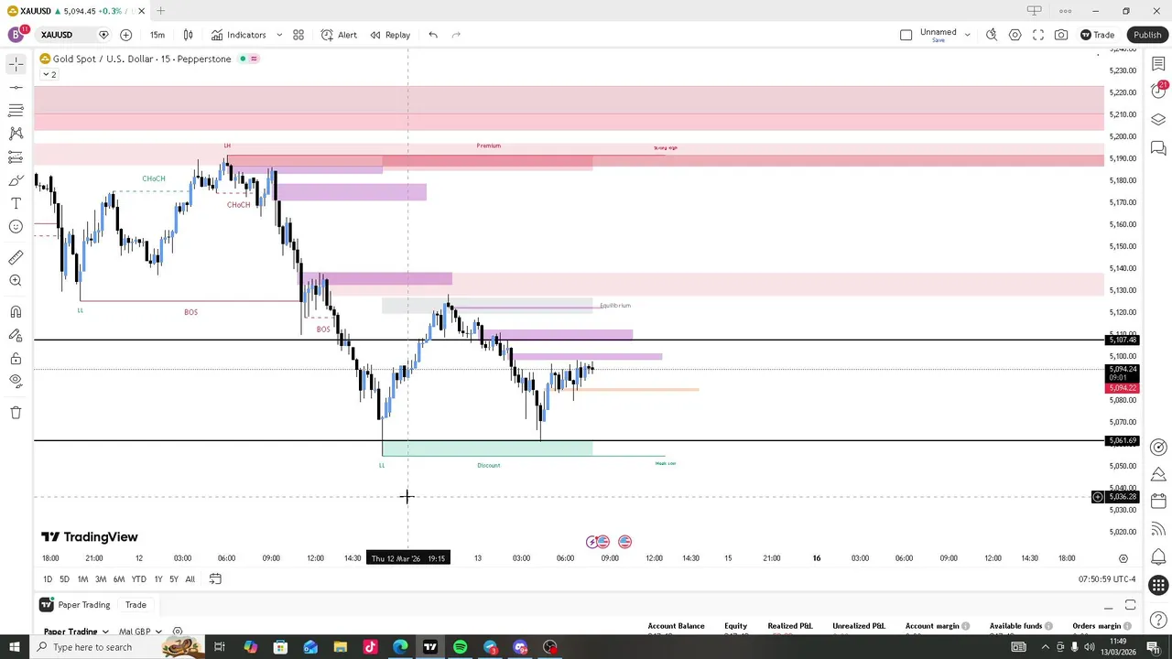Create an Alert
1172x659 pixels.
pos(339,35)
